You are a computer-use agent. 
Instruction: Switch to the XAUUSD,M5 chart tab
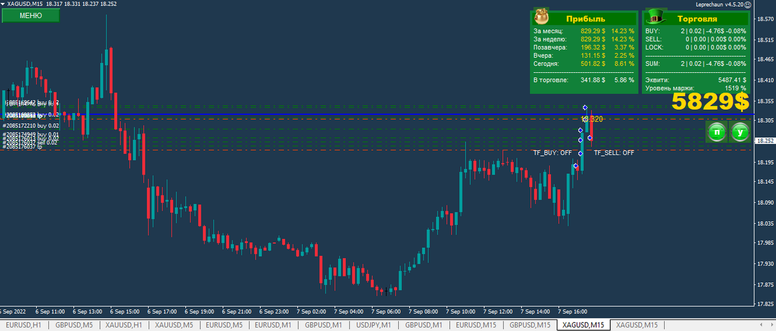[173, 325]
